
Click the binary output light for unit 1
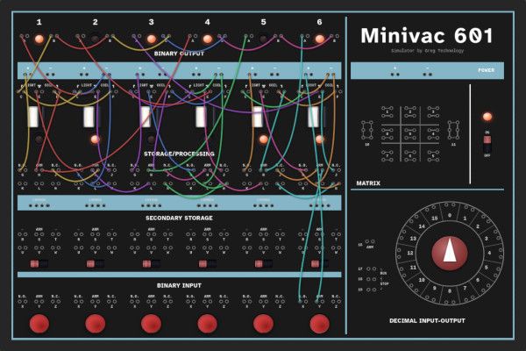pyautogui.click(x=39, y=39)
